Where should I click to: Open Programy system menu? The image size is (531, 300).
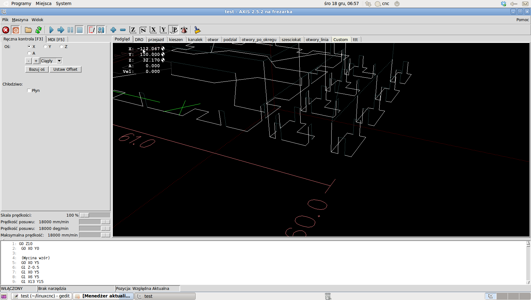tap(21, 3)
